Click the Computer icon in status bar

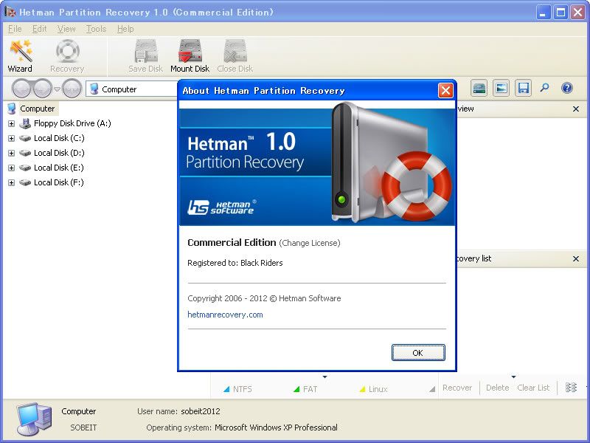(x=34, y=419)
